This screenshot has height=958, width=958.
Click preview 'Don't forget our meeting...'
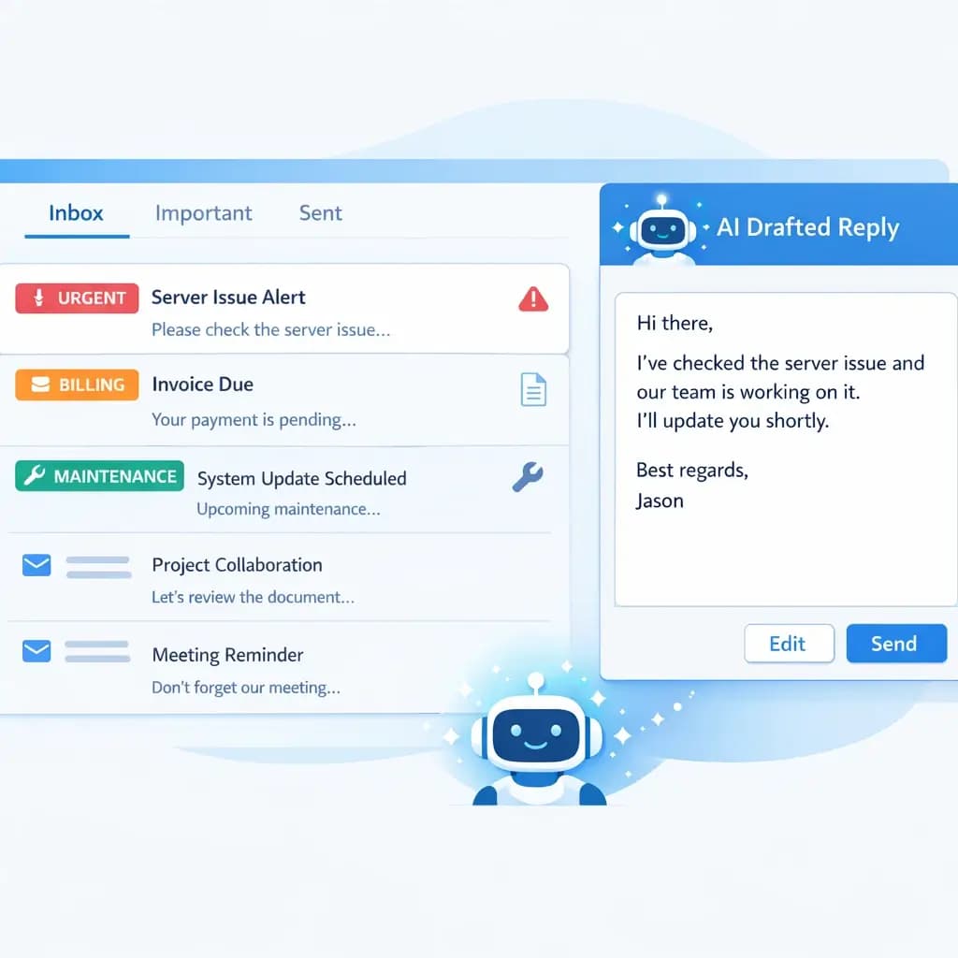[x=246, y=688]
